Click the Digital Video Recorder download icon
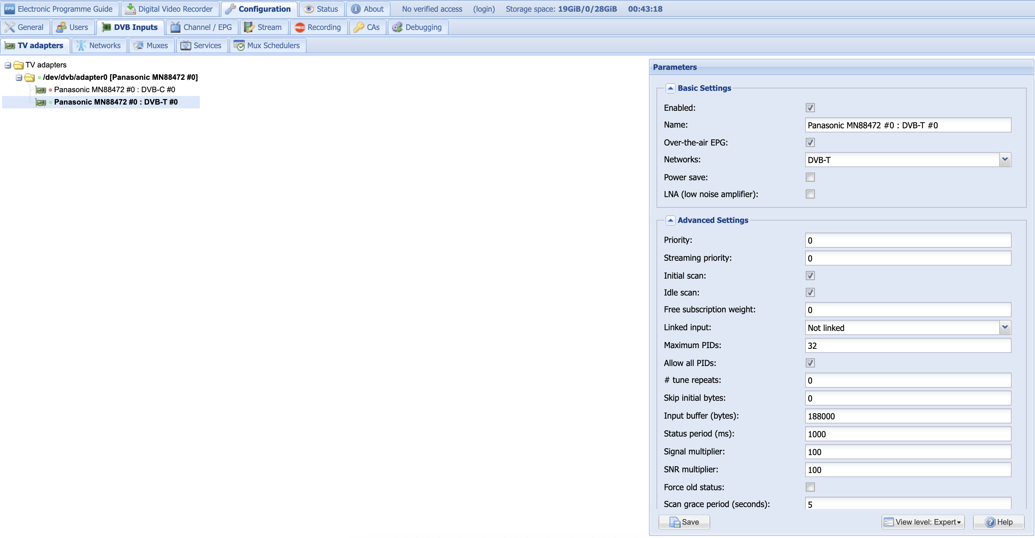Image resolution: width=1035 pixels, height=538 pixels. 130,9
